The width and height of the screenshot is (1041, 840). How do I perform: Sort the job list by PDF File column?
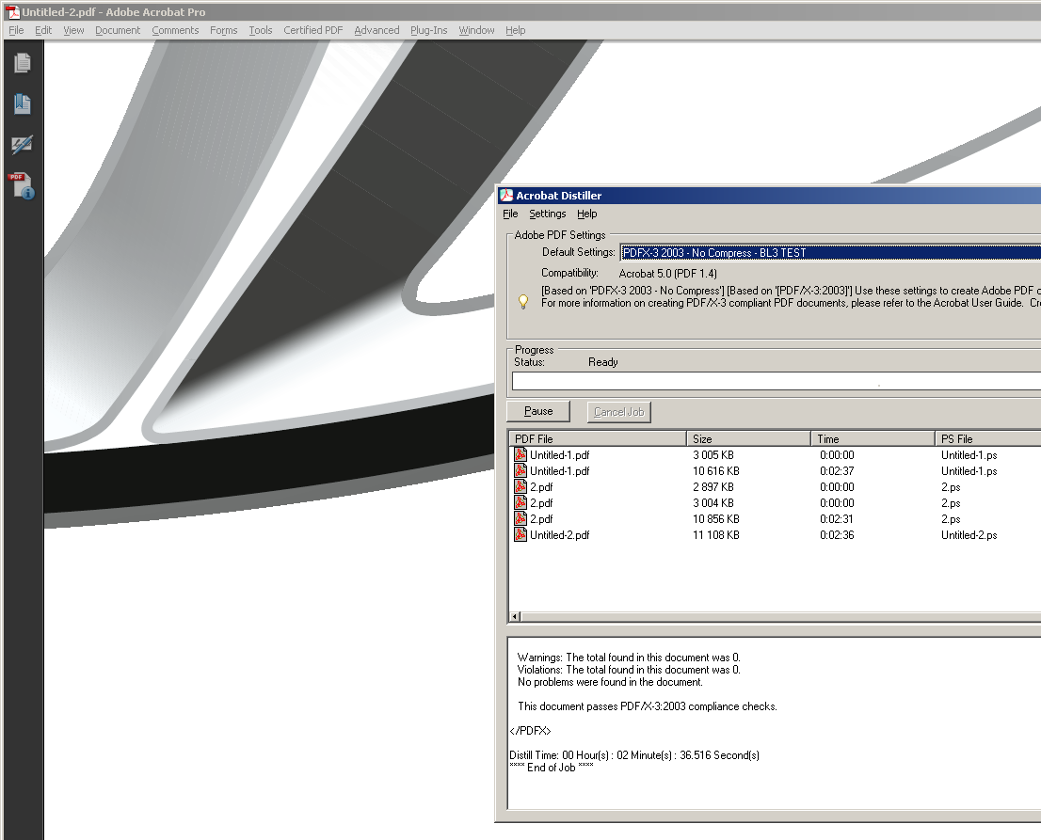[598, 438]
